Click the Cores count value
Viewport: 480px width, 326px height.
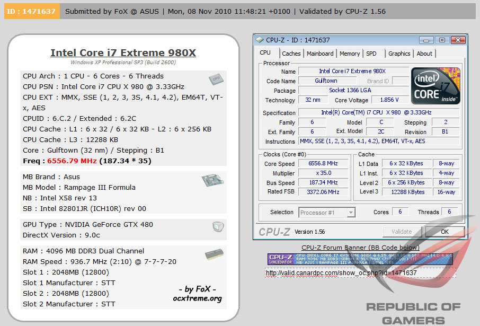click(401, 212)
